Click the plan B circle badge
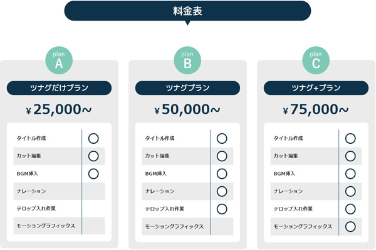 pos(187,61)
